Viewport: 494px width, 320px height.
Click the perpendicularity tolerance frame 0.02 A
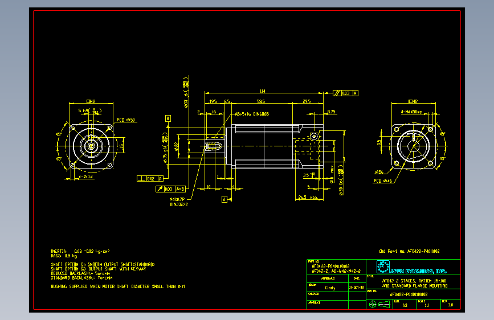(x=150, y=179)
